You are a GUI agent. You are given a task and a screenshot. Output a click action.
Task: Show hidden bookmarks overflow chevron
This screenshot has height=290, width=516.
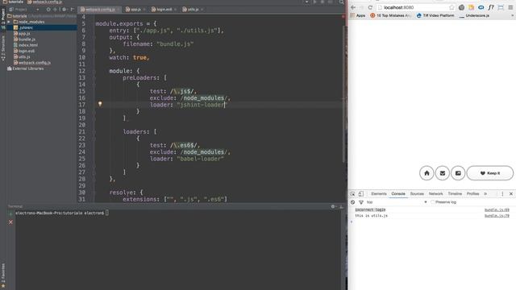tap(513, 15)
